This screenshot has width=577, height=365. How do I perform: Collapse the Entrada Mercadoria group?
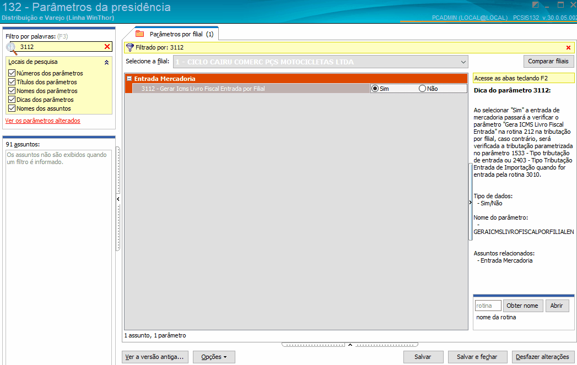(129, 79)
